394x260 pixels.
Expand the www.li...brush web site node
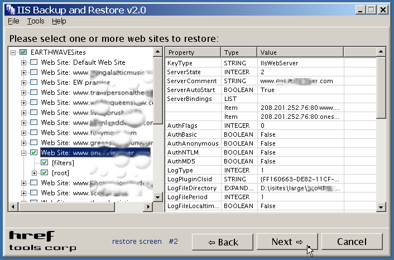click(x=23, y=113)
